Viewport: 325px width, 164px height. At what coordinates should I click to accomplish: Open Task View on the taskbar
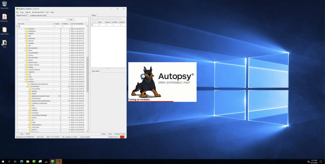pyautogui.click(x=15, y=161)
